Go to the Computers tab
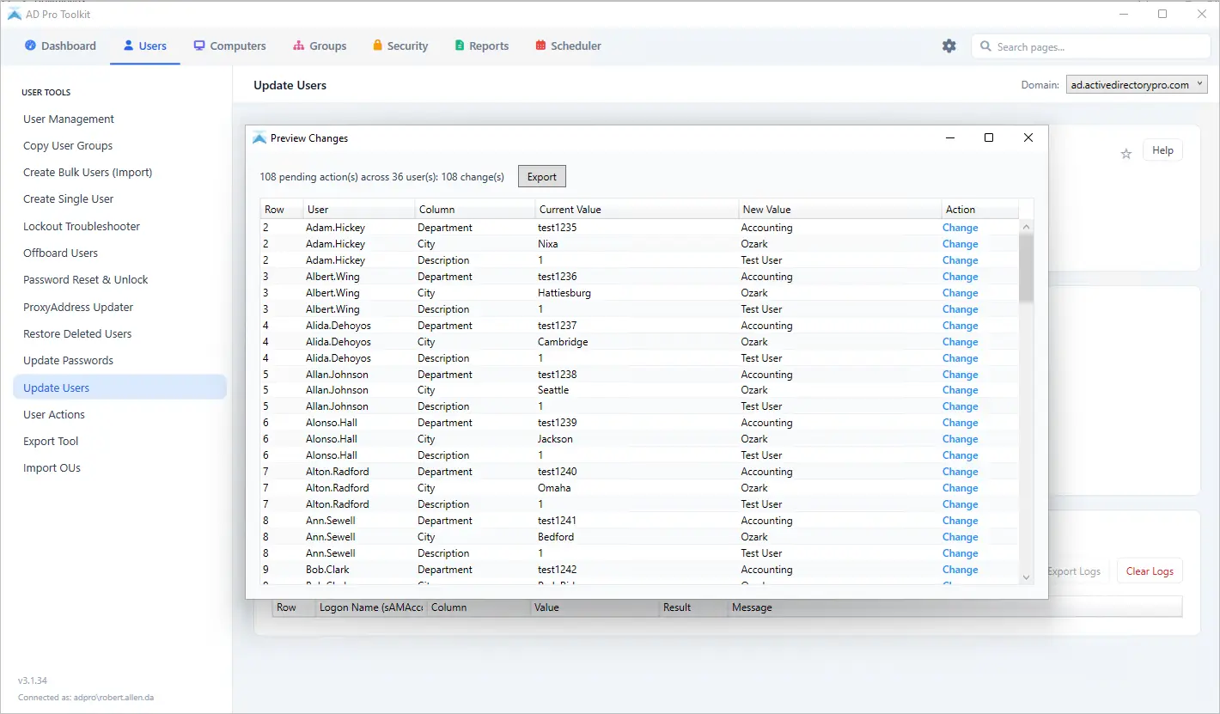 [229, 46]
